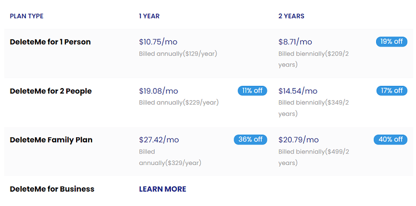Click the DeleteMe for 1 Person label

click(50, 42)
